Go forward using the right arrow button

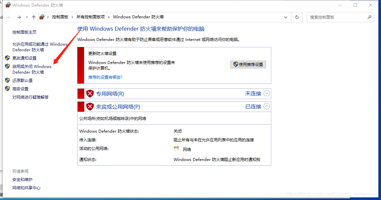pos(19,17)
